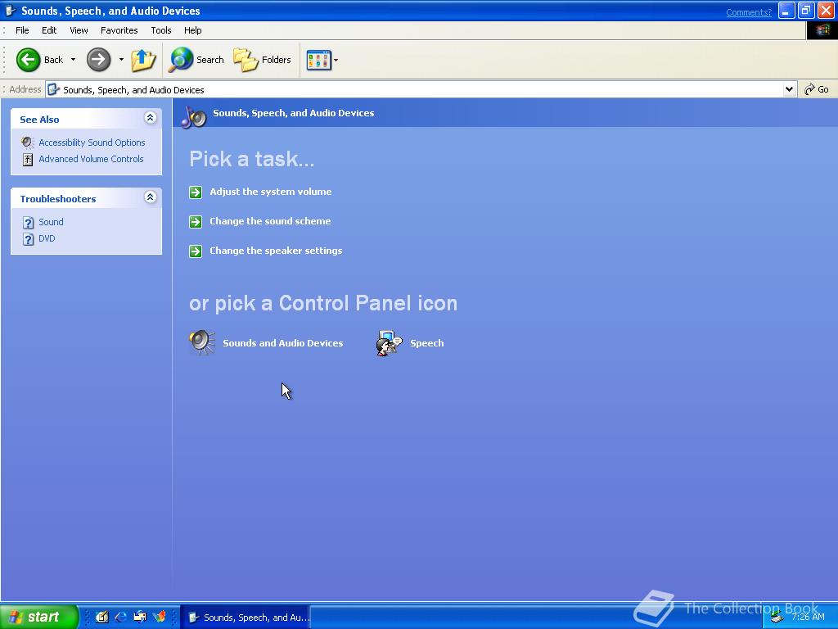Click the Accessibility Sound Options icon
Image resolution: width=838 pixels, height=629 pixels.
pos(27,143)
